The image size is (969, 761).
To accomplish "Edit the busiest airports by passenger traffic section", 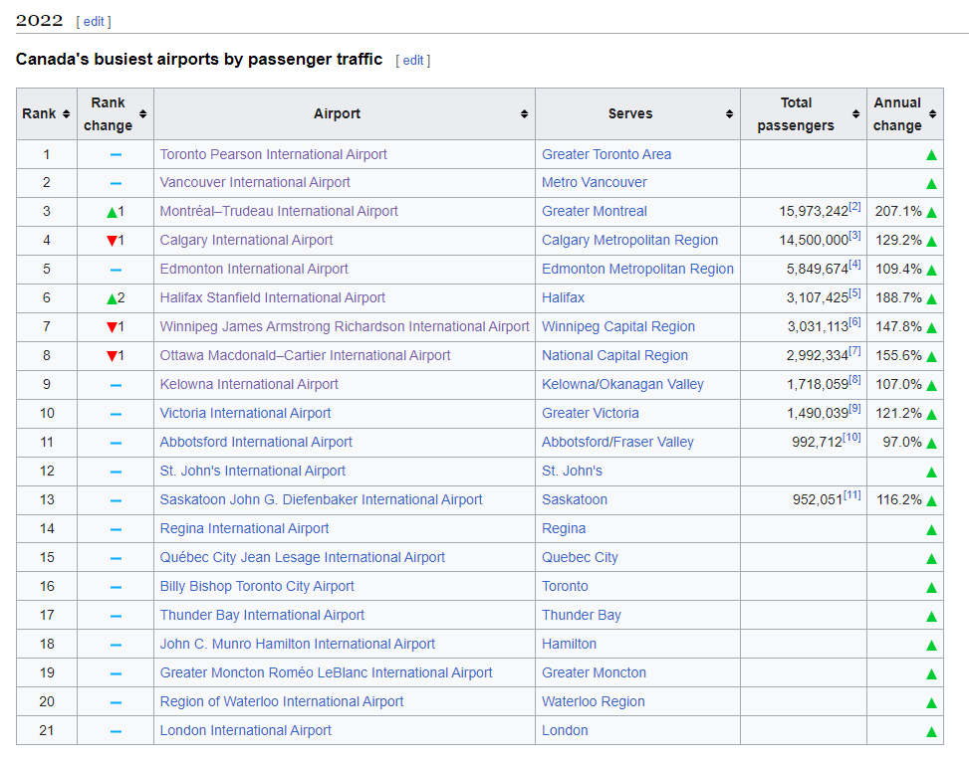I will point(413,61).
